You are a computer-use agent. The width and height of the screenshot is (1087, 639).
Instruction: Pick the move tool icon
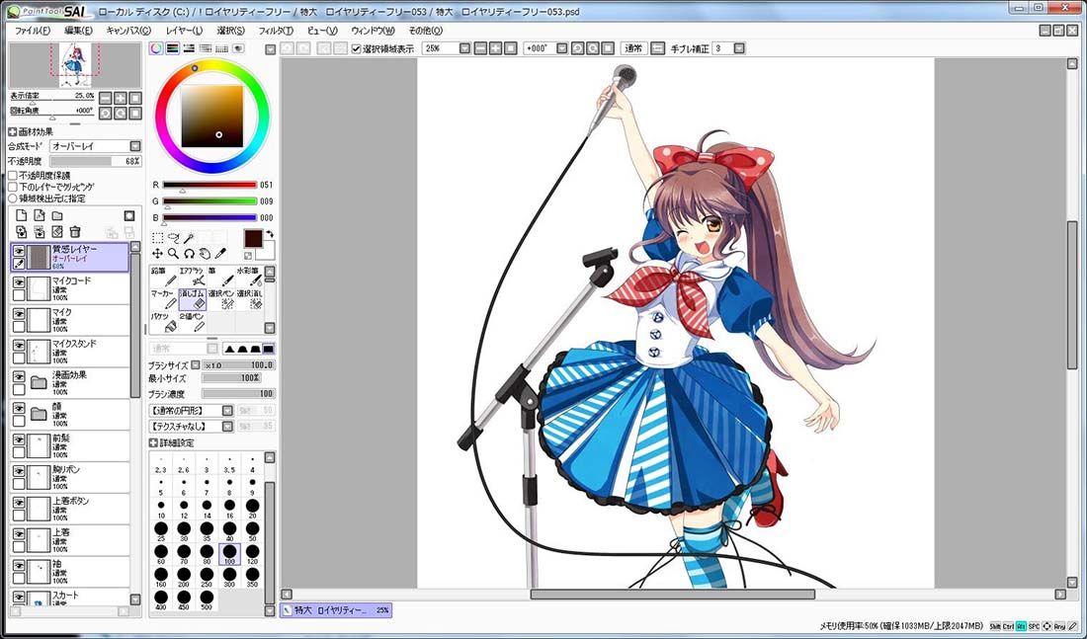click(157, 254)
